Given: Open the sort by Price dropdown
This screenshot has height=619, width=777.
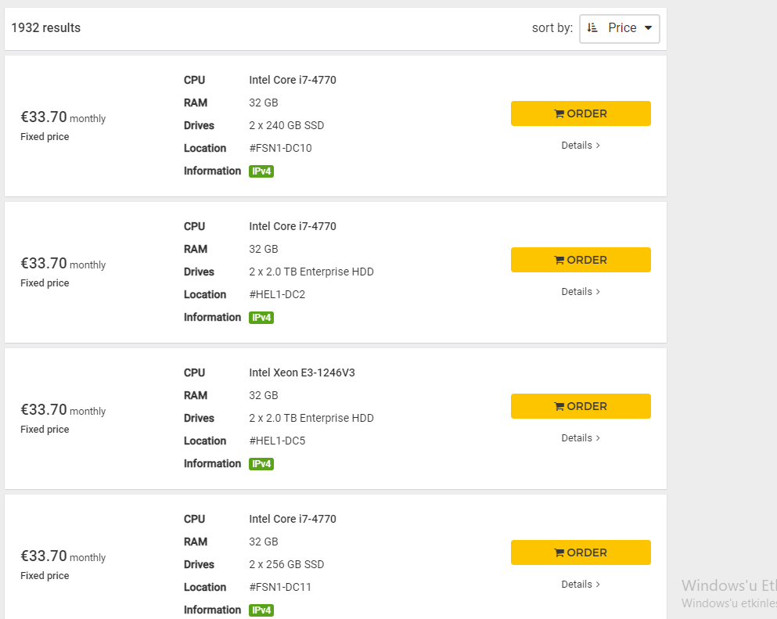Looking at the screenshot, I should tap(620, 29).
